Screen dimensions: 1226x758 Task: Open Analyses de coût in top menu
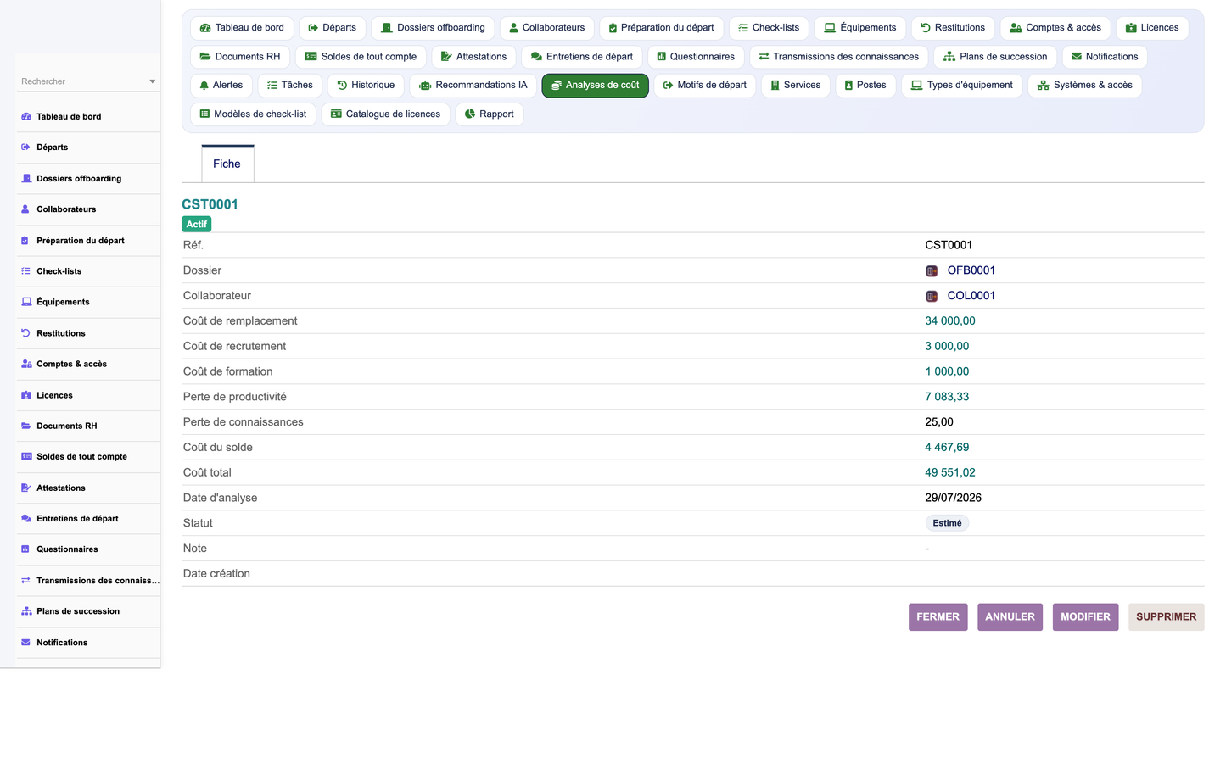(595, 86)
